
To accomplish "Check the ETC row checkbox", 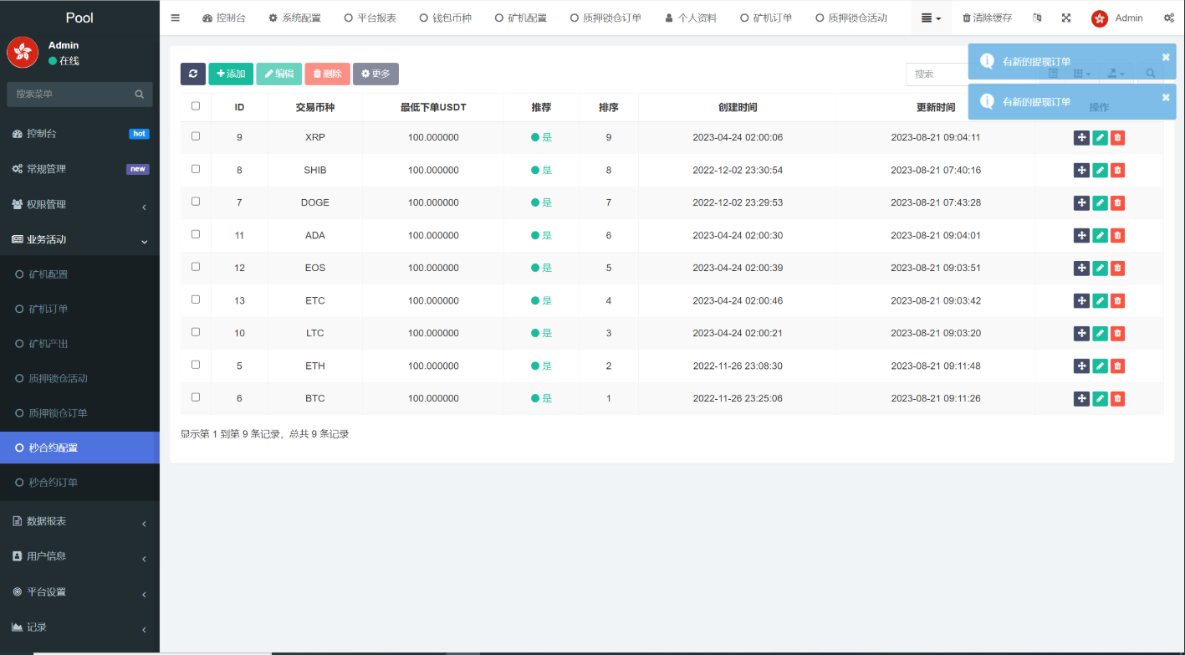I will pyautogui.click(x=196, y=299).
